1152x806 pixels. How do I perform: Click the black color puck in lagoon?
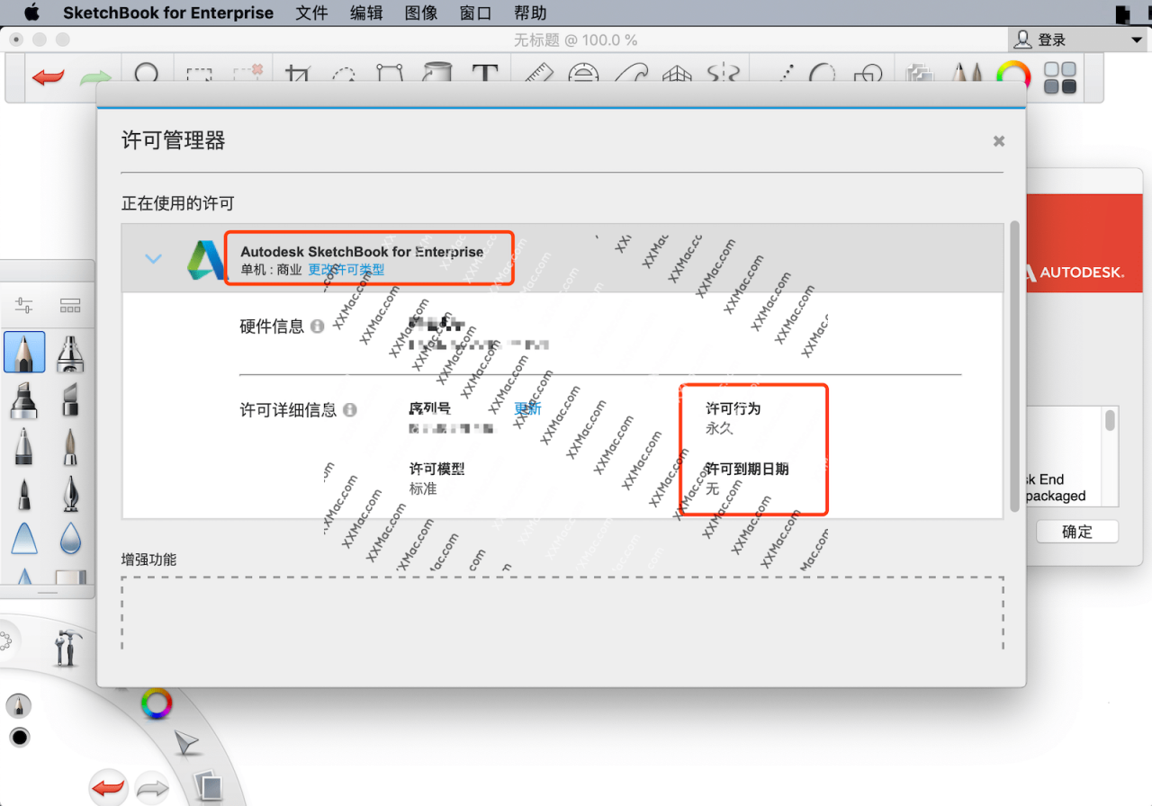pos(19,739)
